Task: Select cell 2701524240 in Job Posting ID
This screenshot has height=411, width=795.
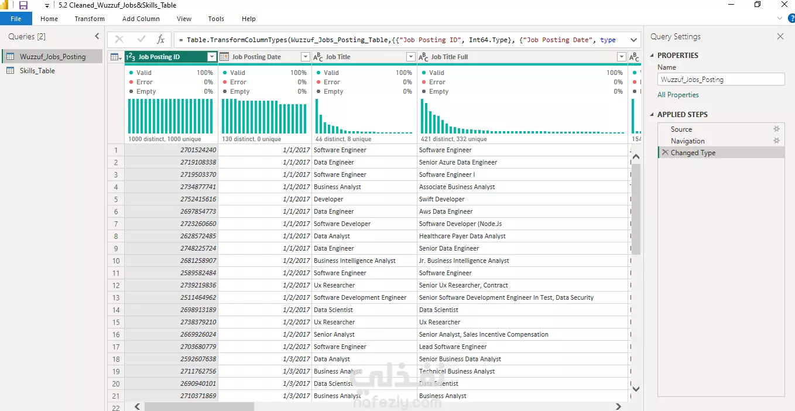Action: point(171,150)
